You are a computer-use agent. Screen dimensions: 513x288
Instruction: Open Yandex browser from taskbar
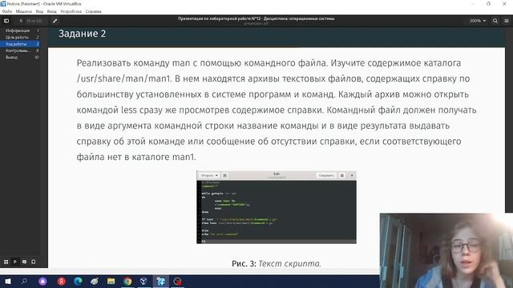coord(61,281)
